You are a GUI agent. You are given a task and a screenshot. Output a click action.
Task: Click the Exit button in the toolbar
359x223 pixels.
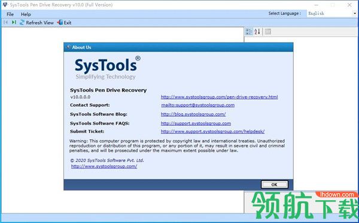pos(65,23)
